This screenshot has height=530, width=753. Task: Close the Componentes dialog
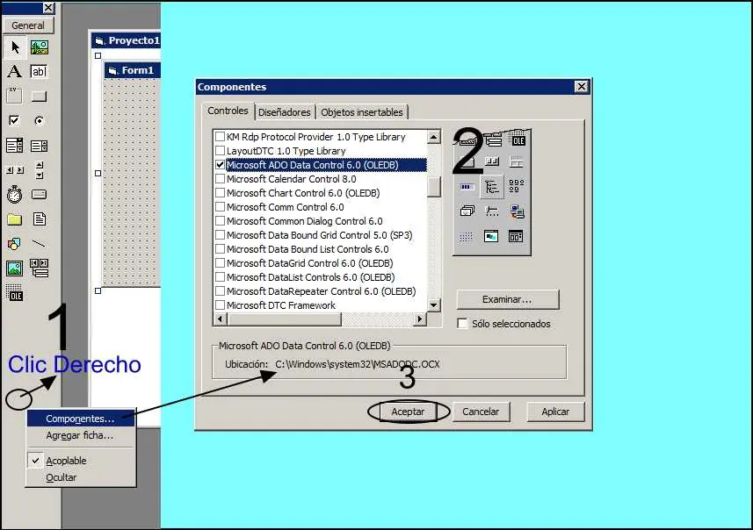[x=581, y=86]
